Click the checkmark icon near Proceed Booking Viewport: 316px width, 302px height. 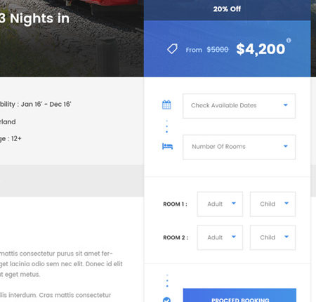(166, 300)
